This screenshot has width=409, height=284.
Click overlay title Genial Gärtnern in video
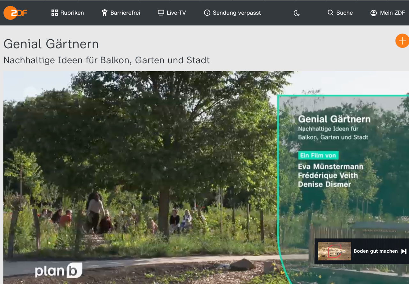coord(334,119)
